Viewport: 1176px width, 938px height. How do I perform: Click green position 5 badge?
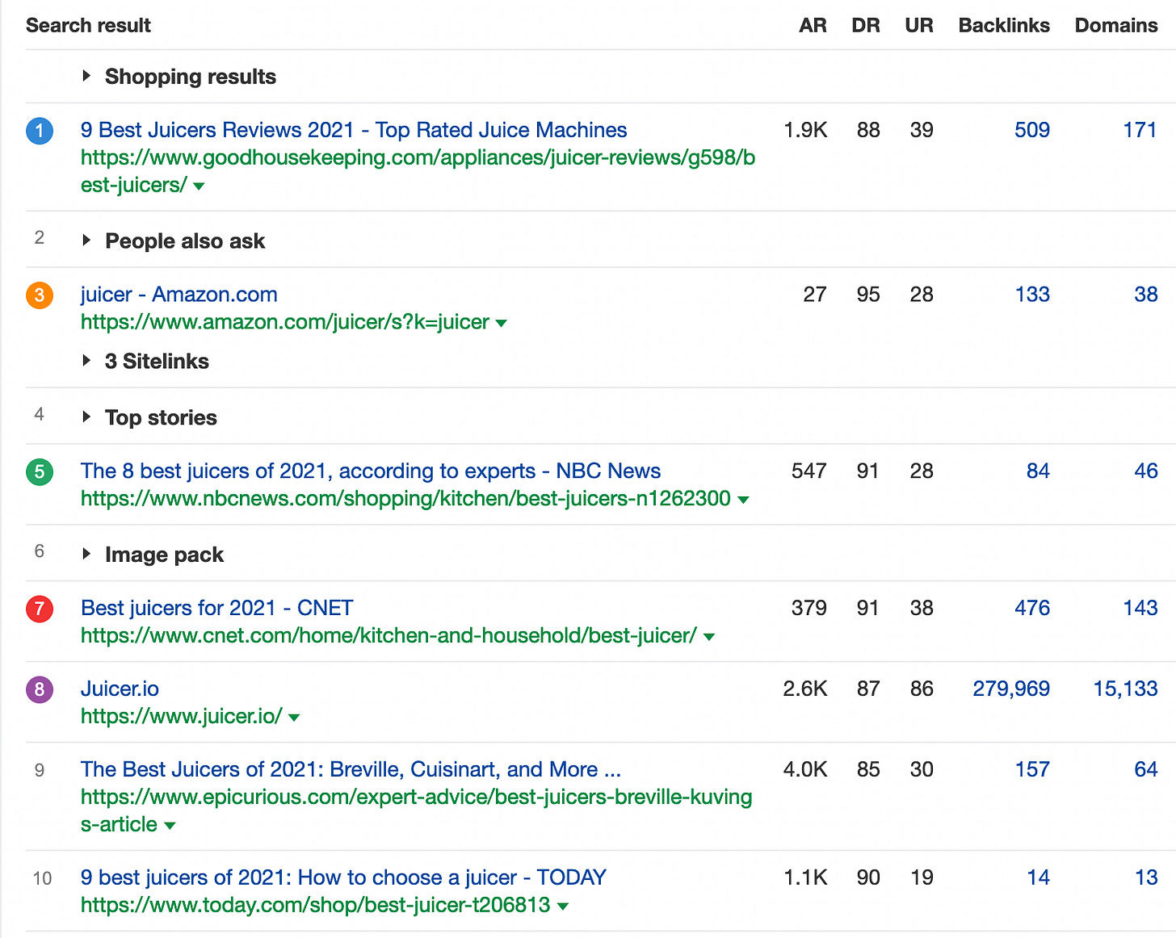pos(40,471)
